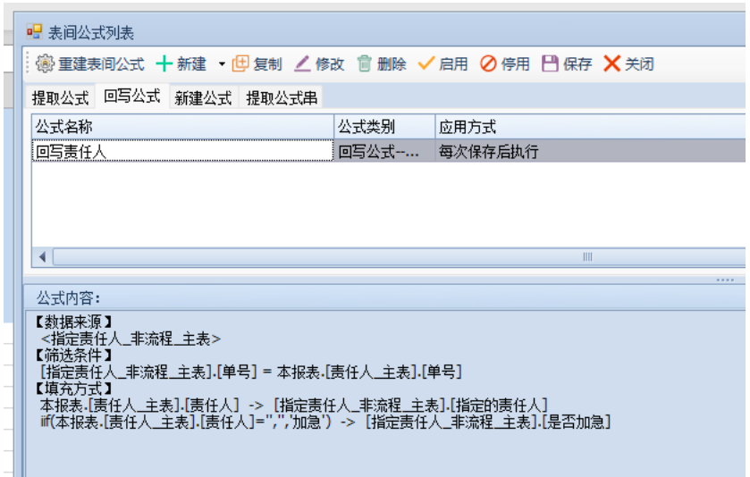
Task: Switch to the 提取公式串 tab
Action: click(x=282, y=97)
